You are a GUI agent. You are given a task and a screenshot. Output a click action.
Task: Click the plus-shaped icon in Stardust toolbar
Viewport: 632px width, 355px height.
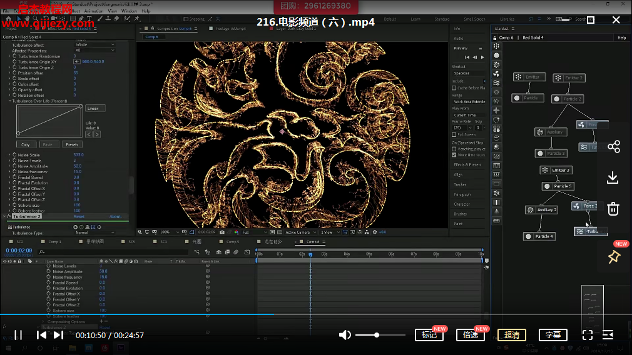point(497,110)
